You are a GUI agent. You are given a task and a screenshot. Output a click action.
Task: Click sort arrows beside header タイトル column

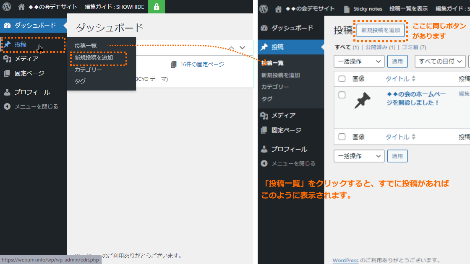414,79
